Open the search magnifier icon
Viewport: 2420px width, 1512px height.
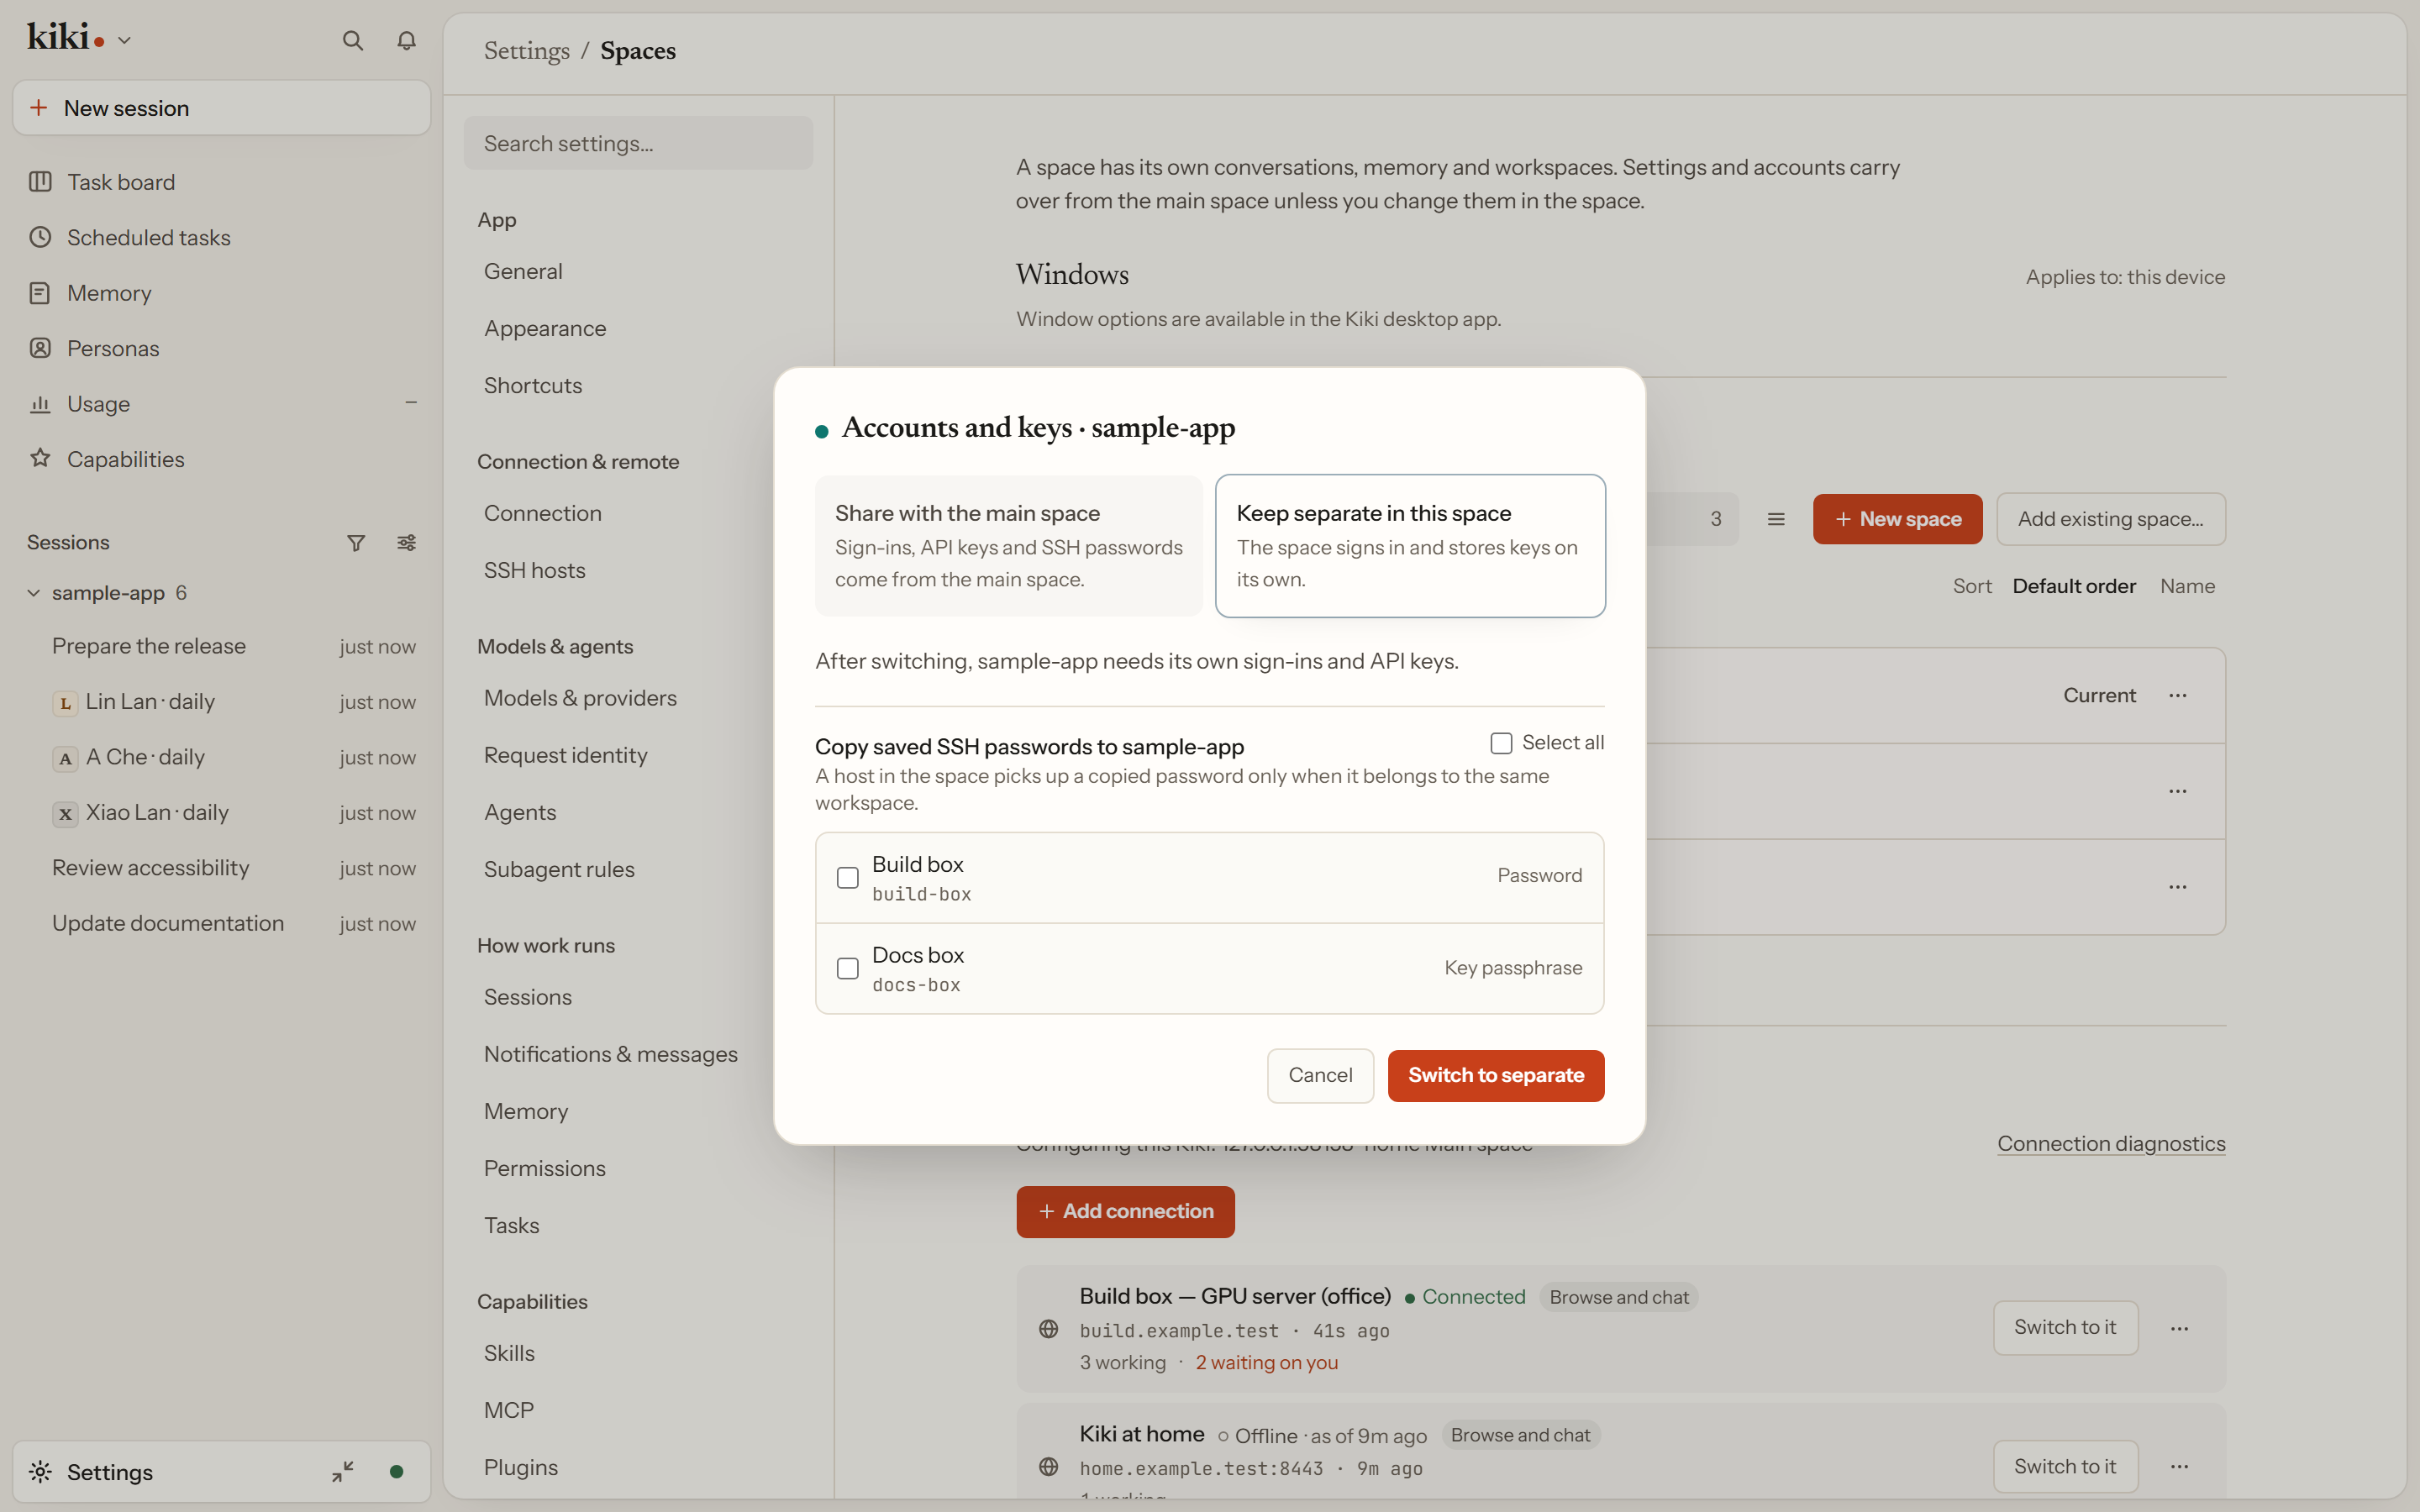click(x=352, y=40)
